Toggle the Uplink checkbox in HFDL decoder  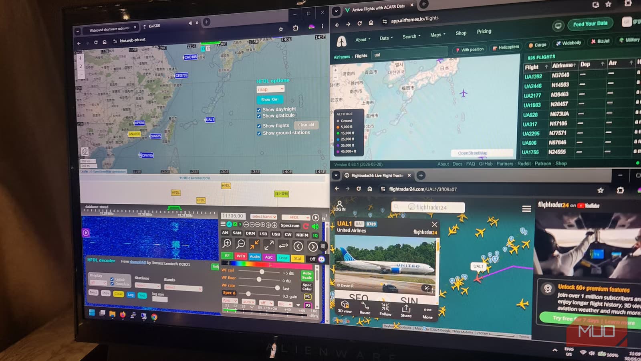pos(112,280)
